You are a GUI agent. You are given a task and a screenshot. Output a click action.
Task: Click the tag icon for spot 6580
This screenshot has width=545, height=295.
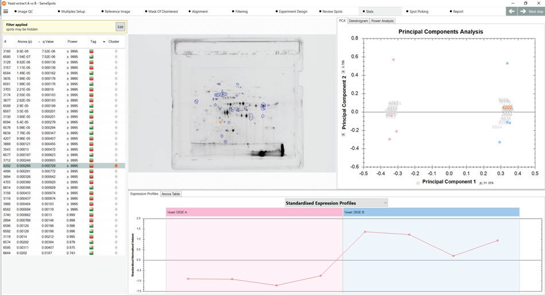click(x=91, y=57)
